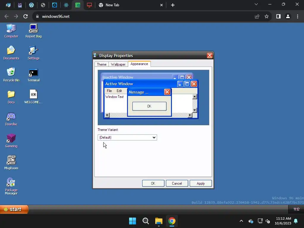Show hidden system tray icons
This screenshot has width=304, height=228.
tap(241, 221)
